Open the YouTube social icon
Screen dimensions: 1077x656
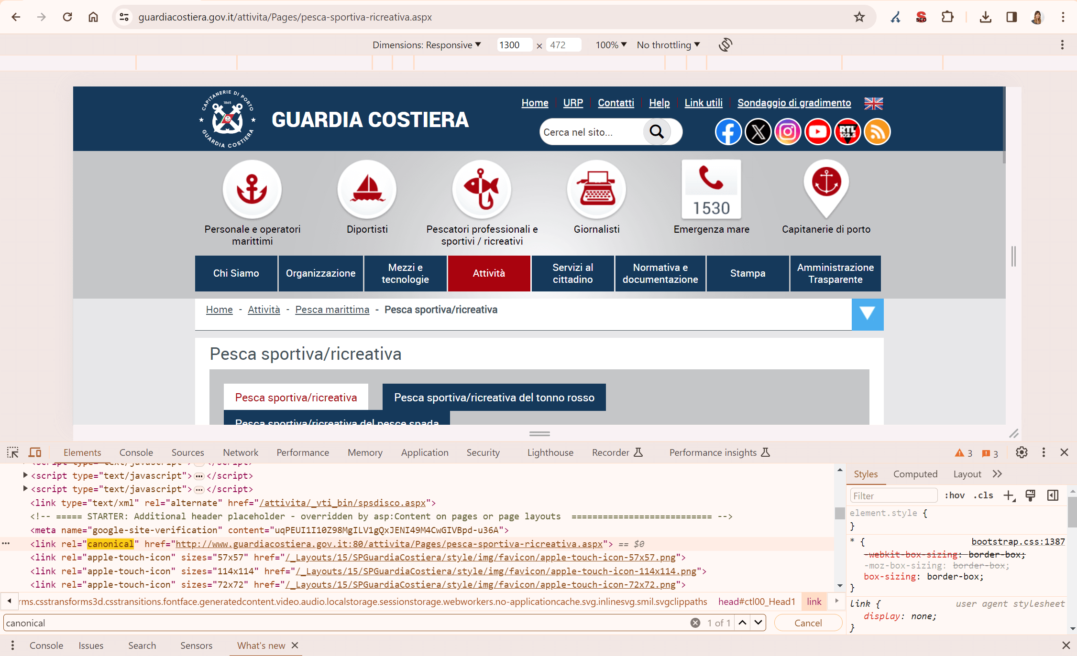(x=818, y=131)
